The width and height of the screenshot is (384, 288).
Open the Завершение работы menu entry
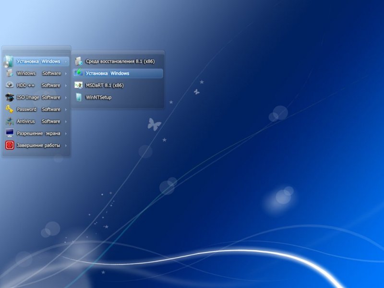(36, 145)
